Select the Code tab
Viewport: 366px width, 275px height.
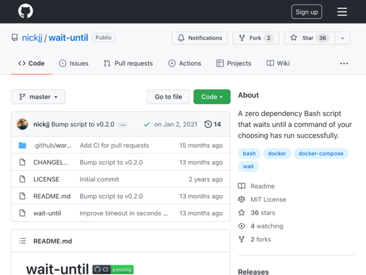click(31, 64)
